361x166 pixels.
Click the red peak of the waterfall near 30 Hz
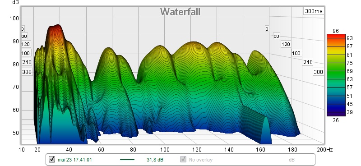[55, 28]
